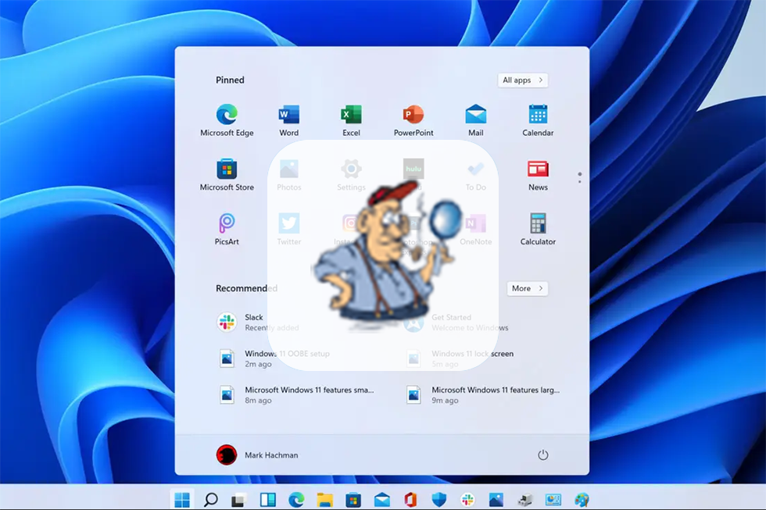Open the pinned To Do app
This screenshot has width=766, height=510.
[475, 175]
